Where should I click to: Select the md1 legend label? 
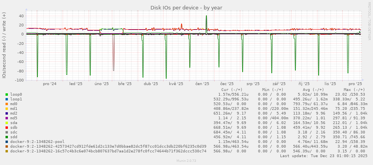(14, 109)
